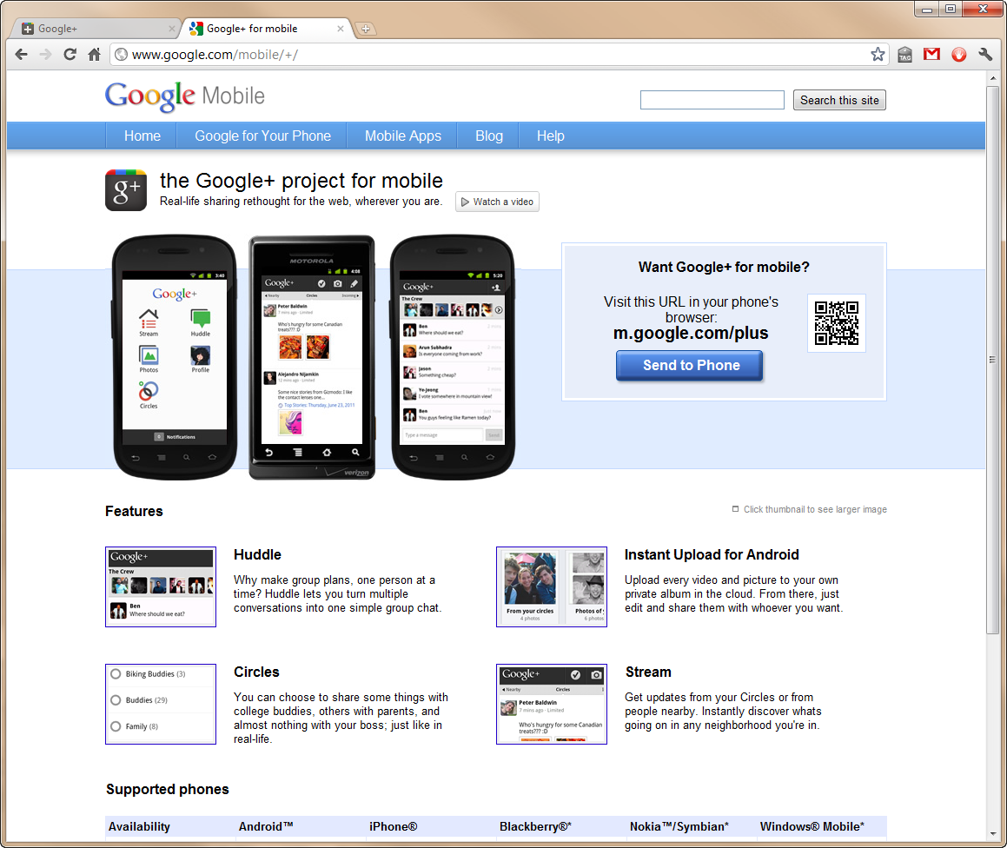Viewport: 1007px width, 848px height.
Task: Click the AdBlock hand icon
Action: coord(958,54)
